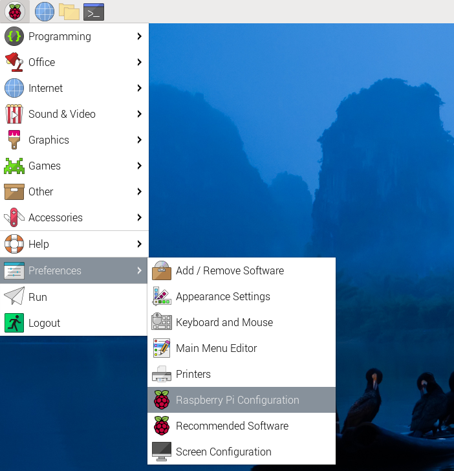Click the Help lifebuoy icon

click(14, 244)
